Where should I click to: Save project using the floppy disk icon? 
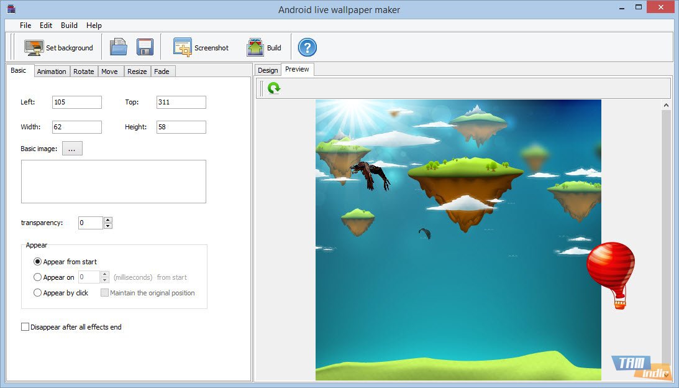145,48
